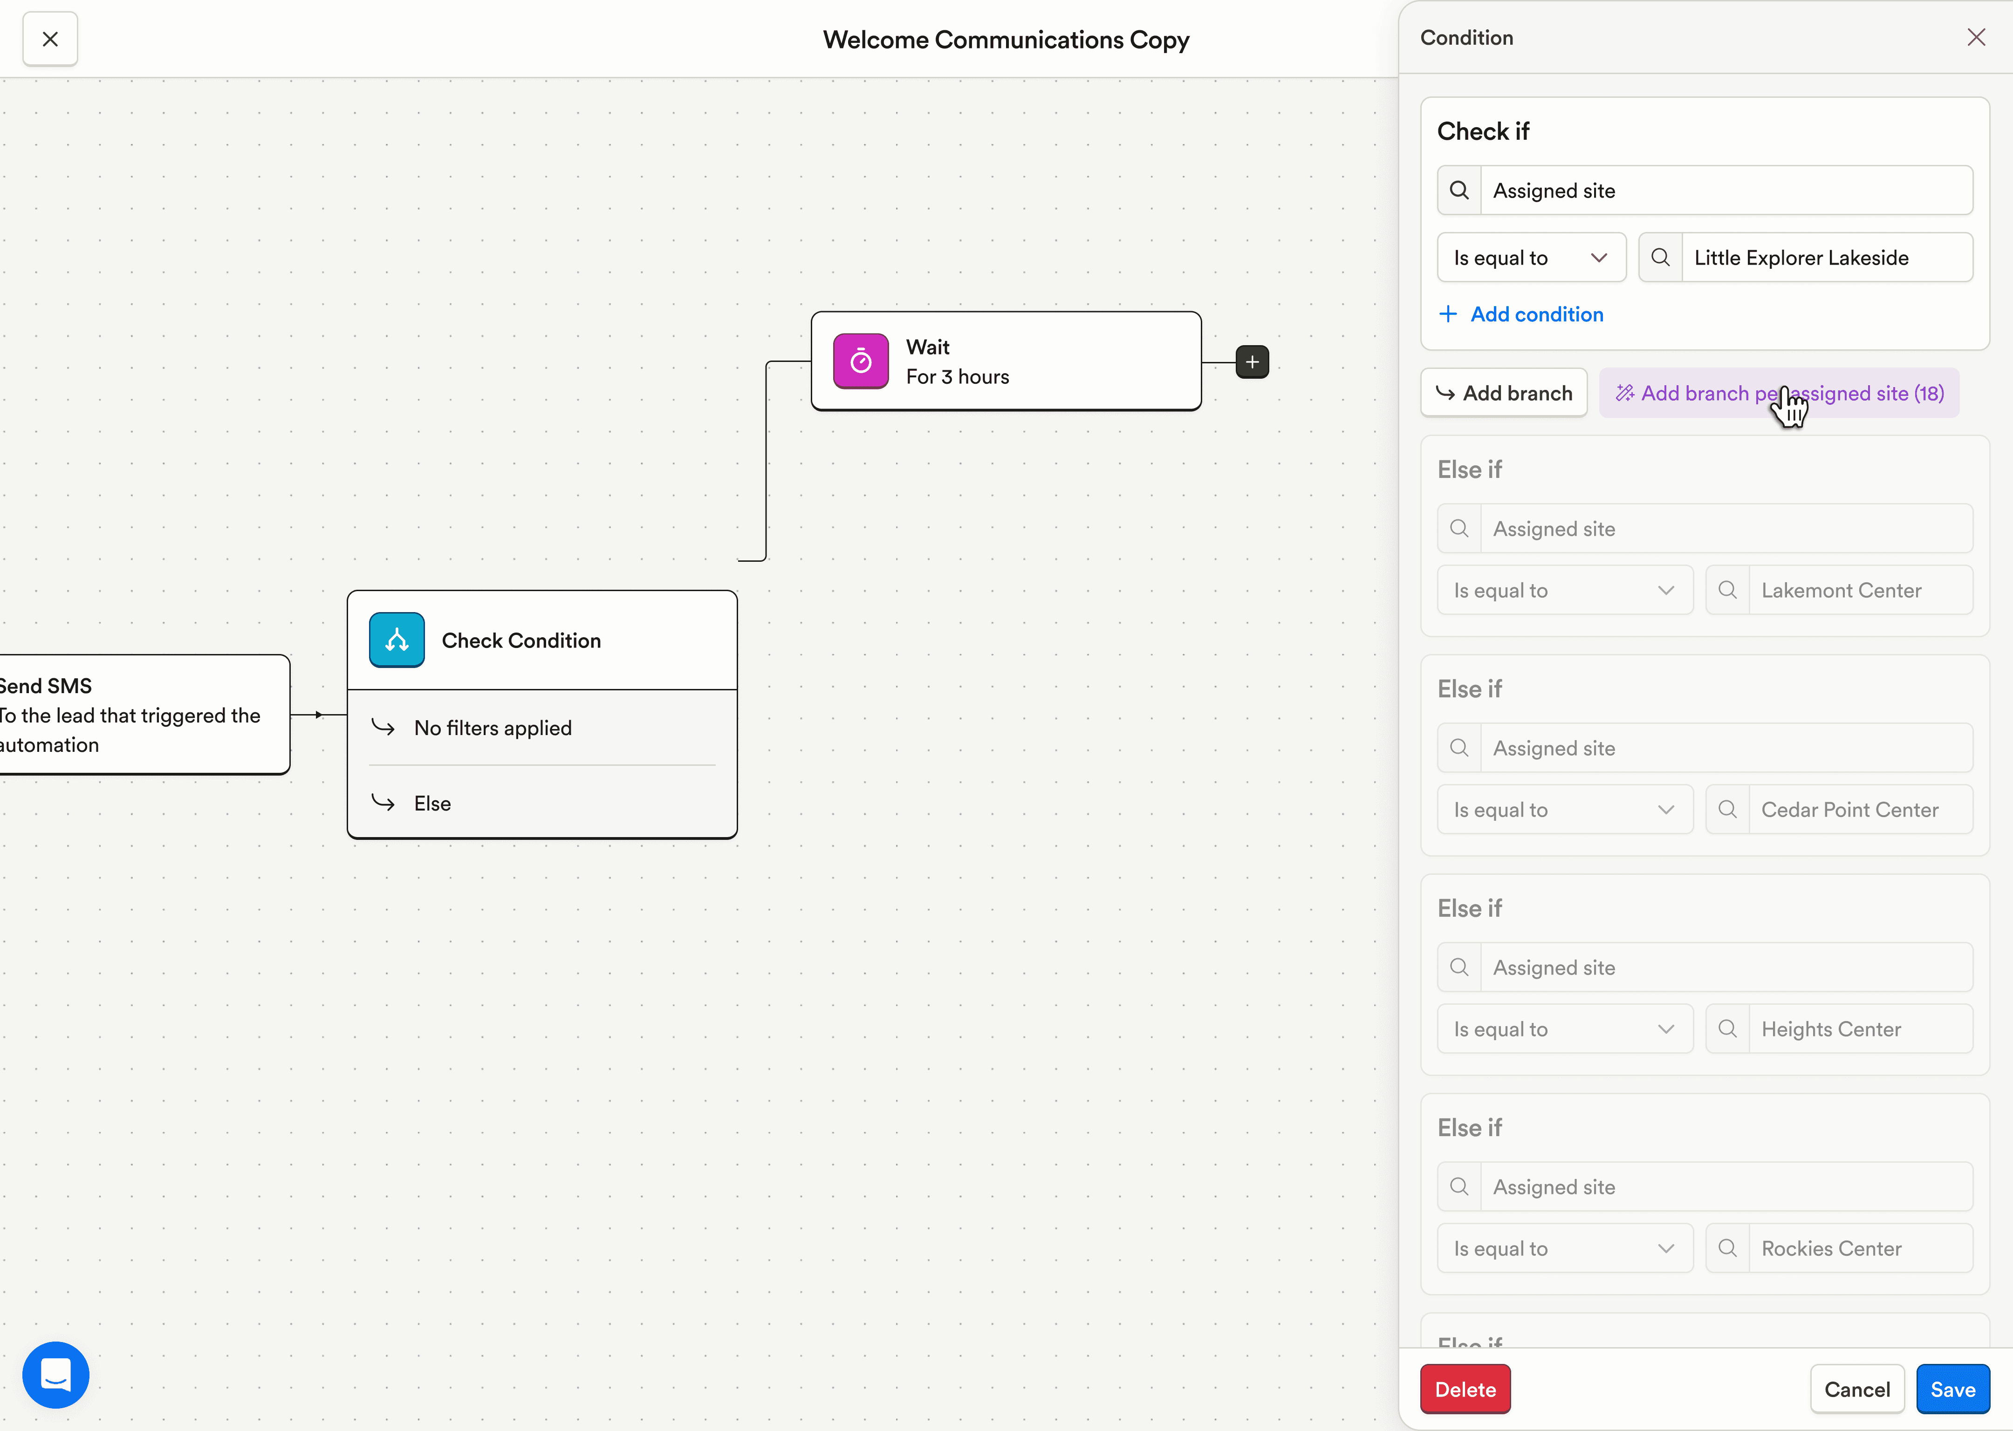
Task: Close the automation editor with the X button
Action: 50,39
